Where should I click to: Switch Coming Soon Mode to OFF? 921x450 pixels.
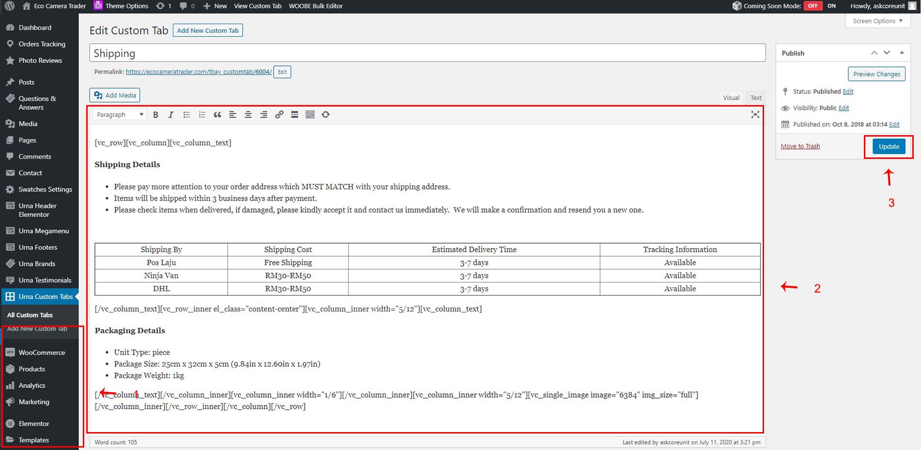coord(813,6)
